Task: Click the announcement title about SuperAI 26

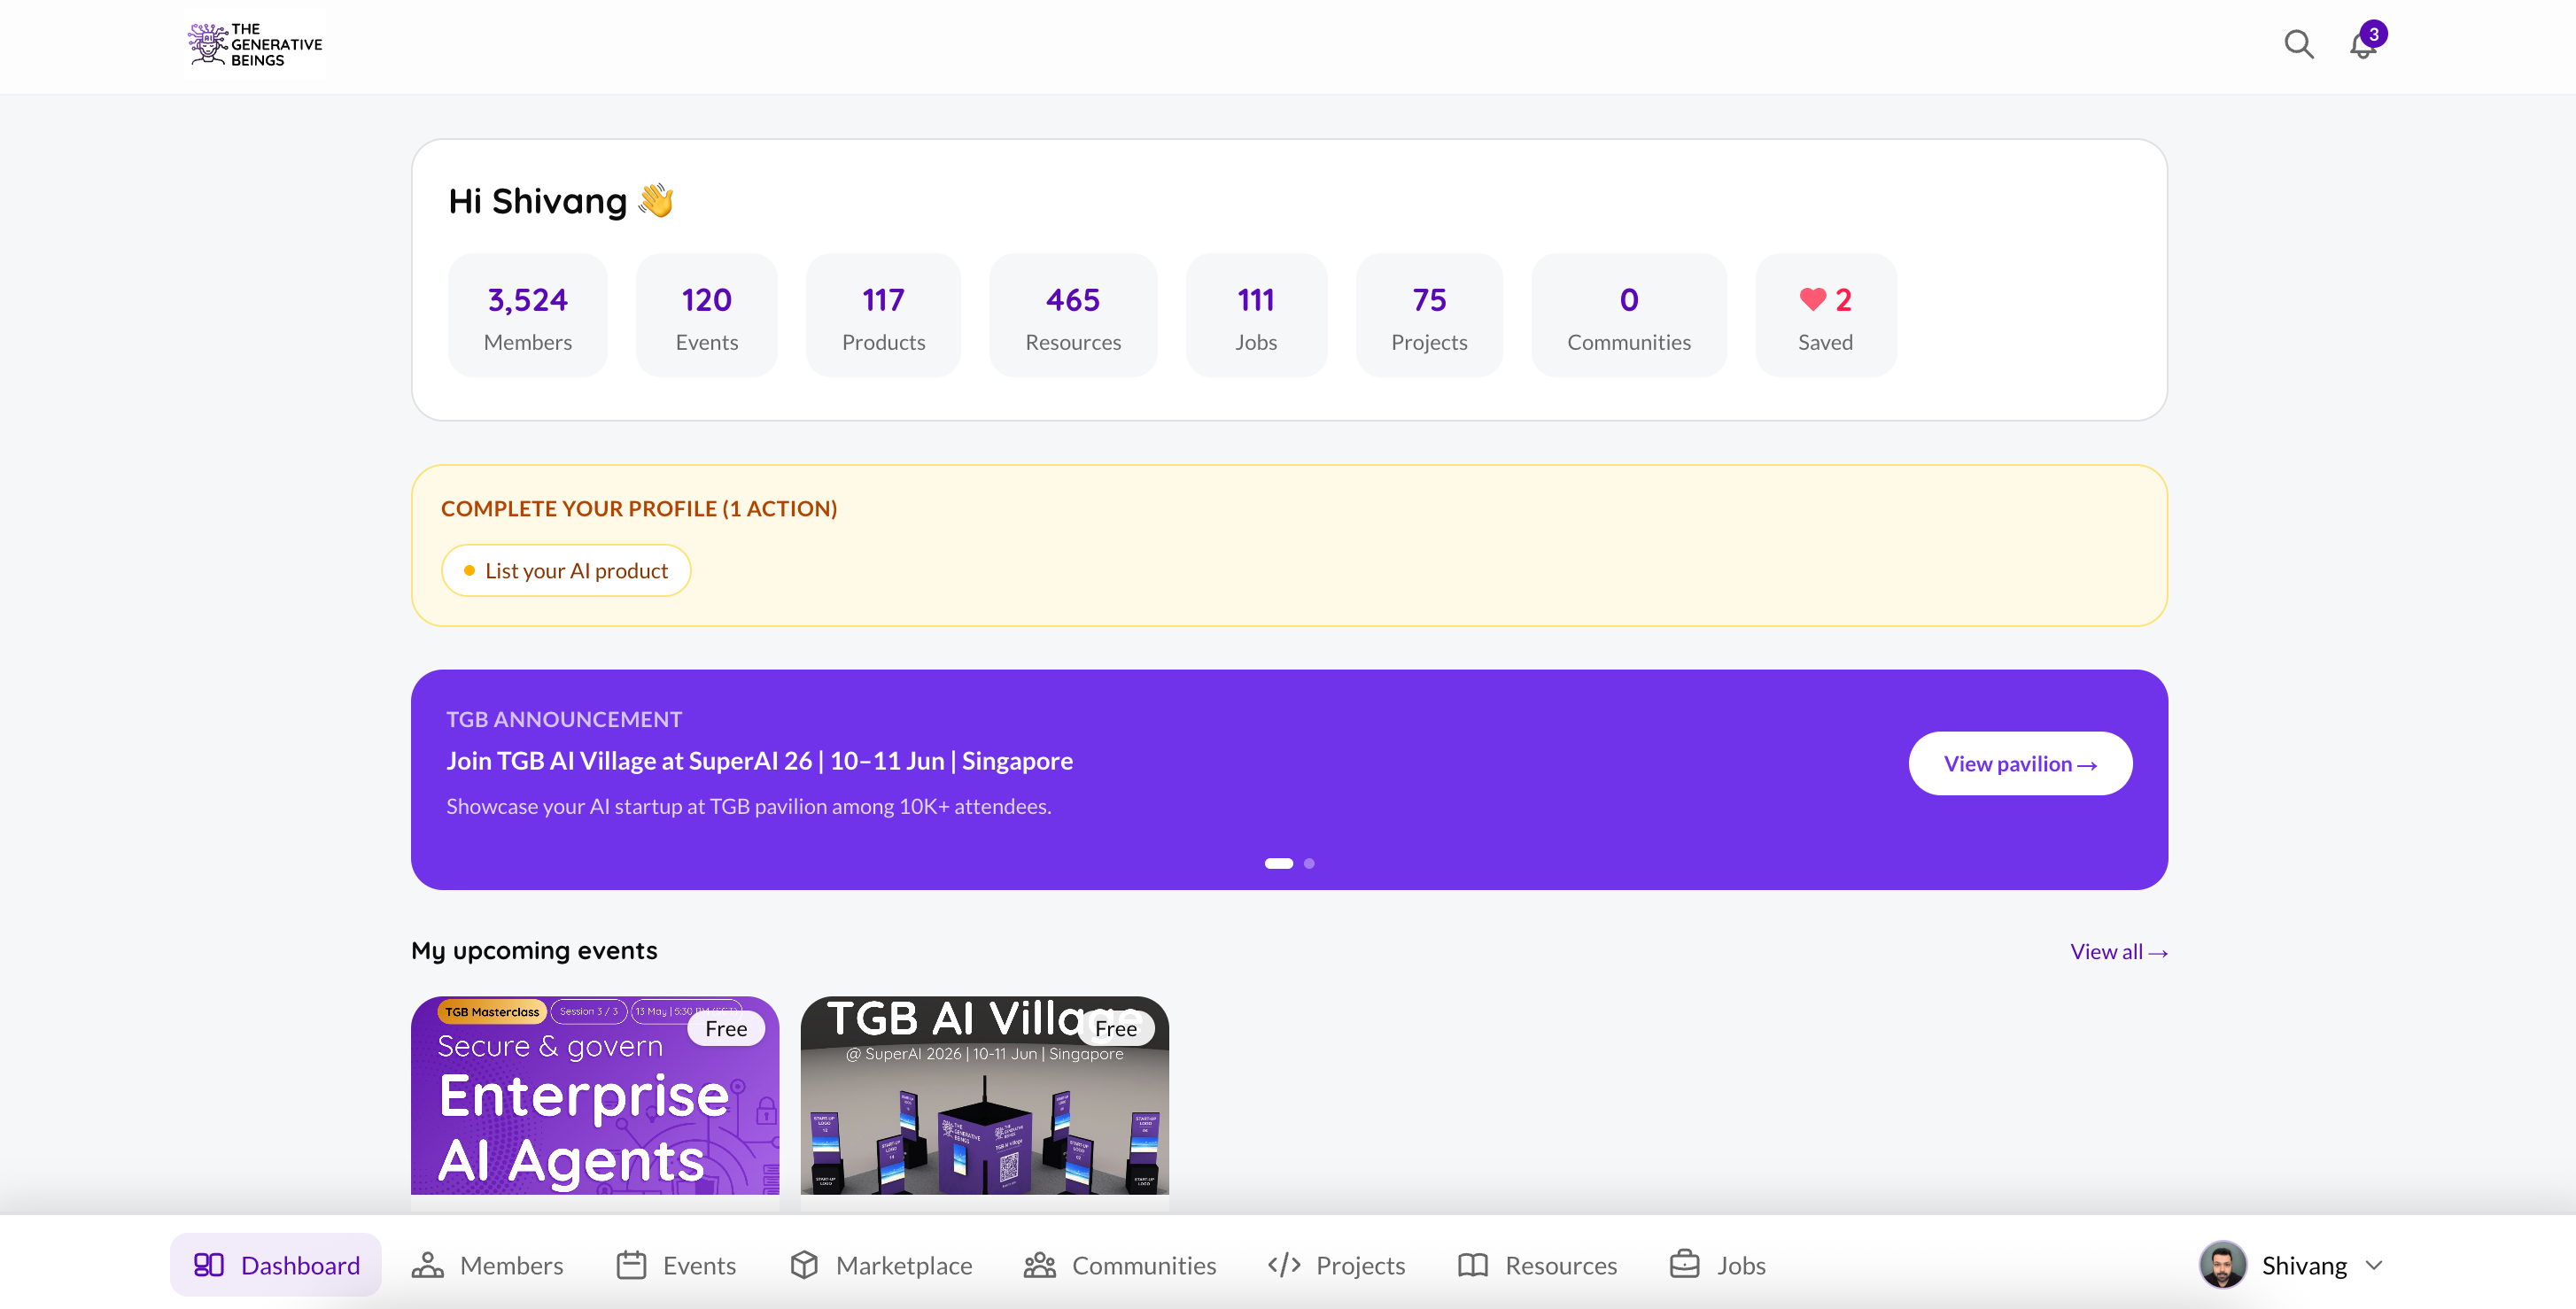Action: (x=759, y=760)
